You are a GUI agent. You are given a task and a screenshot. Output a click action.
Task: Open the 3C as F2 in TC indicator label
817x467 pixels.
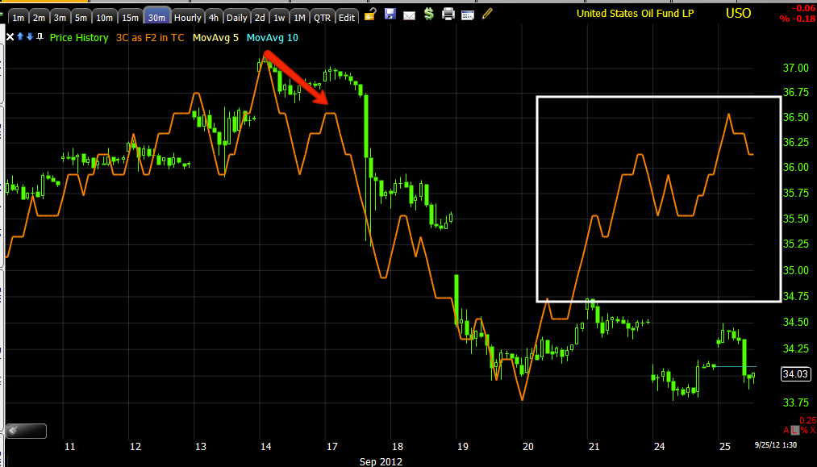tap(150, 38)
